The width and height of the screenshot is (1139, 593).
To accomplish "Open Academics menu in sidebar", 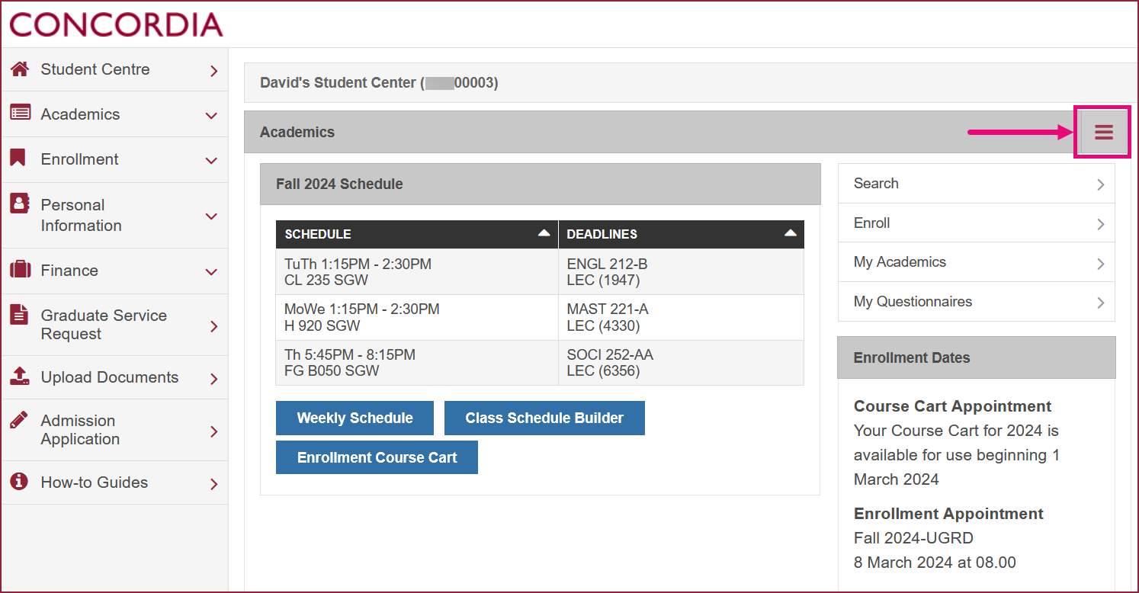I will click(x=114, y=114).
